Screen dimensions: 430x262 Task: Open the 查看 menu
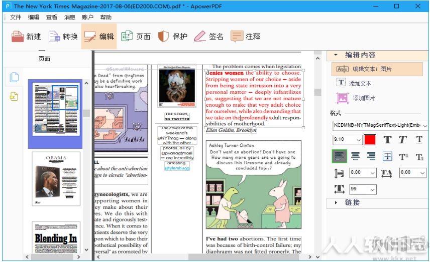pyautogui.click(x=52, y=17)
